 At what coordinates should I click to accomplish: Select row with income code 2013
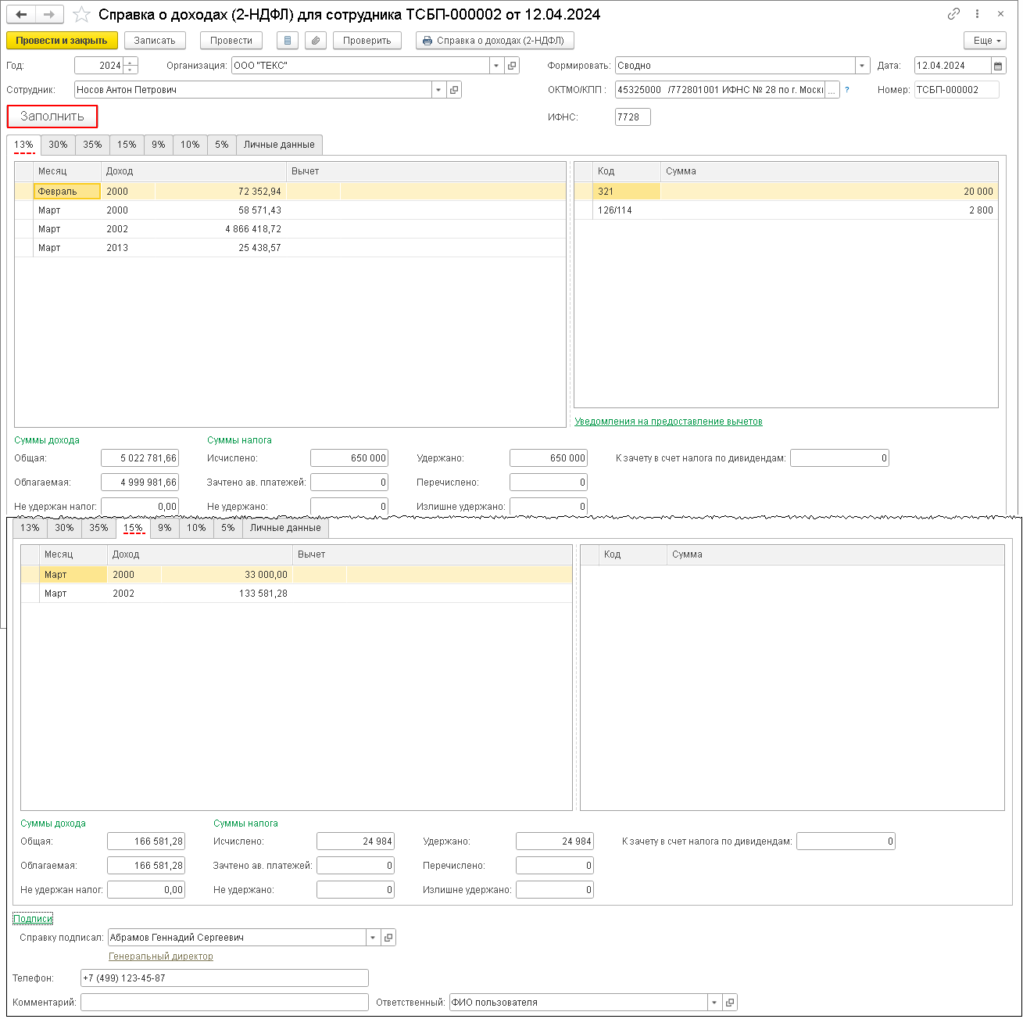[290, 248]
